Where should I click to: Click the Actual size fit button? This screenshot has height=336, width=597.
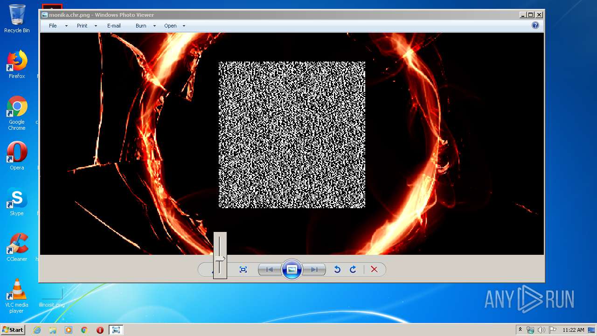243,269
